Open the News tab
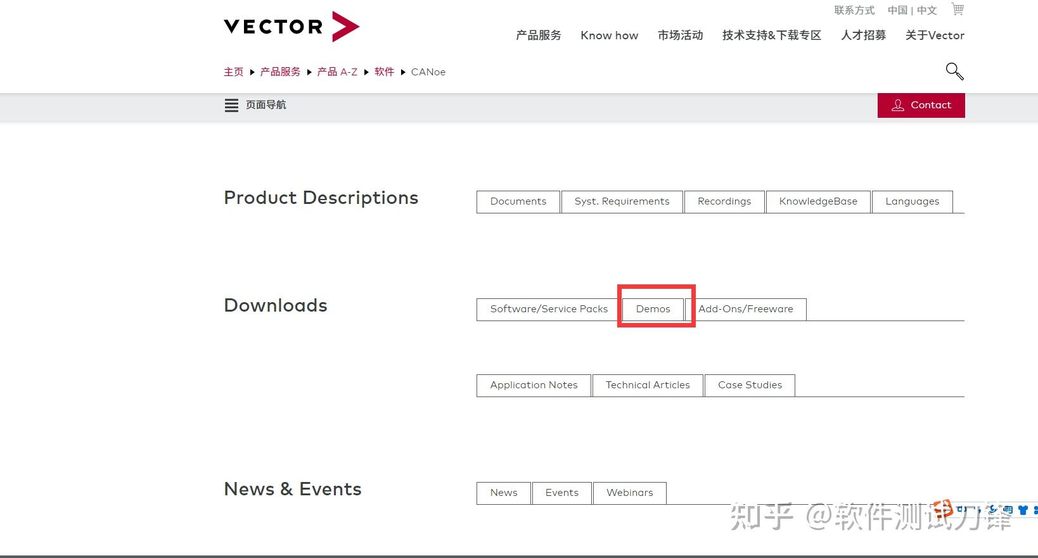1038x558 pixels. (504, 493)
